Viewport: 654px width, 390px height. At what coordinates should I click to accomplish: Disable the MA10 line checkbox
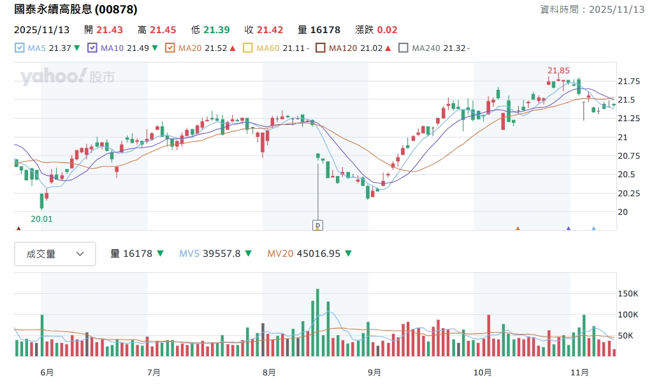point(92,48)
